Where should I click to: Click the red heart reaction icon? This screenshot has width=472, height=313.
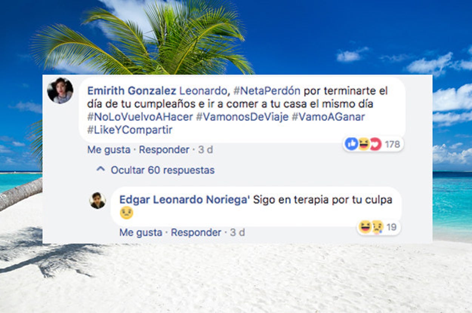[375, 144]
